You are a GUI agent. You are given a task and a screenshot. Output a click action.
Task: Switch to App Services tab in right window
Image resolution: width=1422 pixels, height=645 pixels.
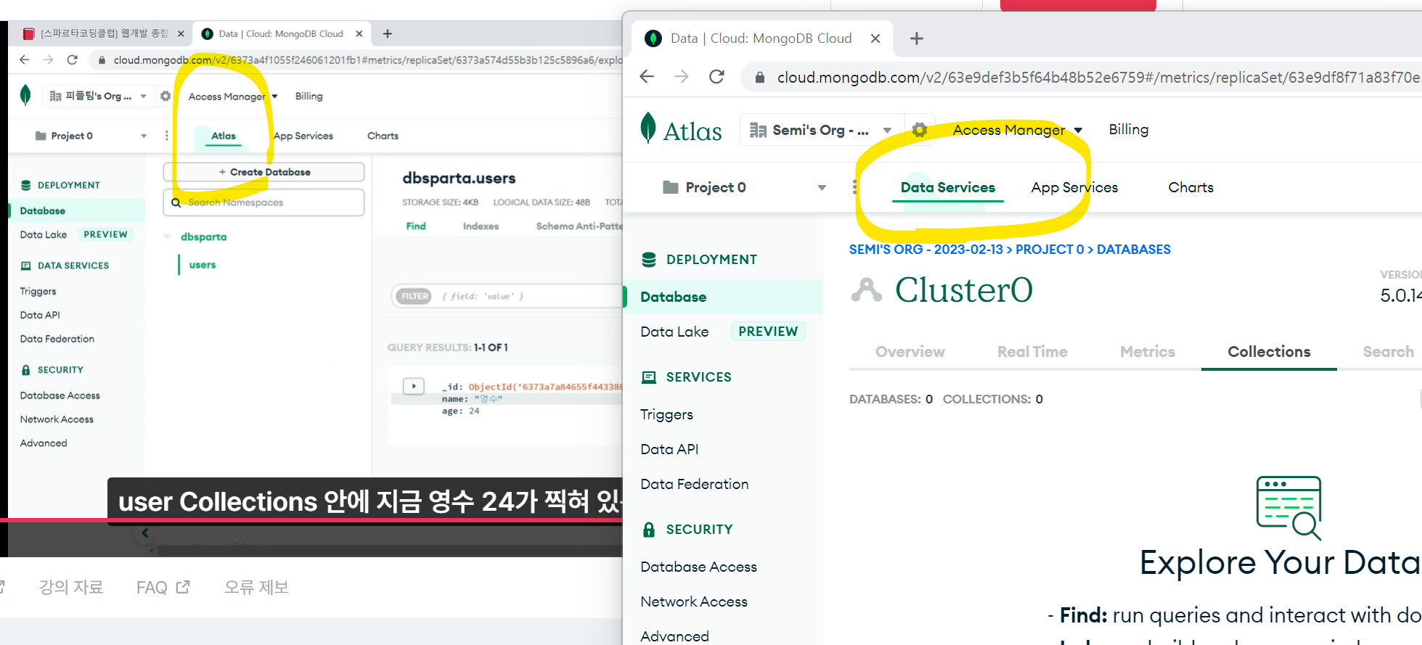pos(1074,187)
